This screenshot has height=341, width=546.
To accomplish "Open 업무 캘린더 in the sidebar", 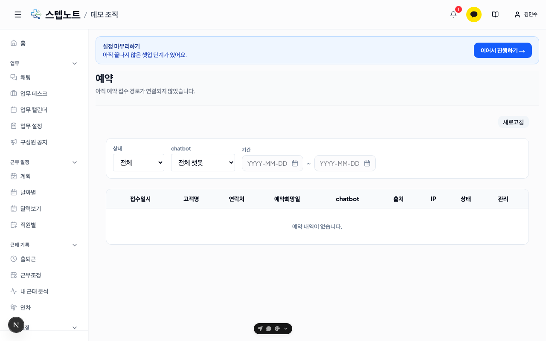I will (44, 110).
